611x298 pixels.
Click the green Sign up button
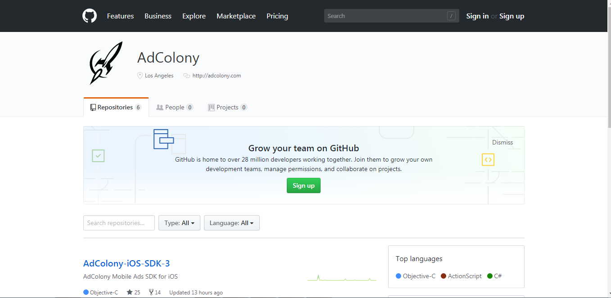303,185
